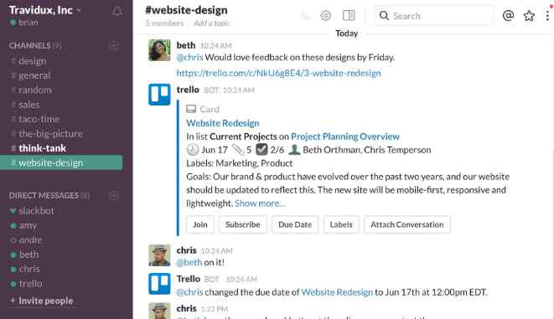
Task: Click beth's profile avatar in message
Action: [159, 50]
